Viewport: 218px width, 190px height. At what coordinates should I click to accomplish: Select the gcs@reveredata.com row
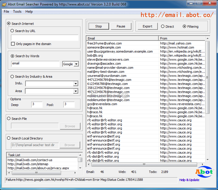146,104
